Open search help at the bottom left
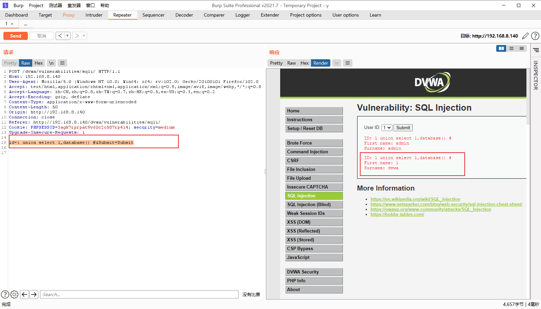The image size is (541, 309). coord(5,294)
